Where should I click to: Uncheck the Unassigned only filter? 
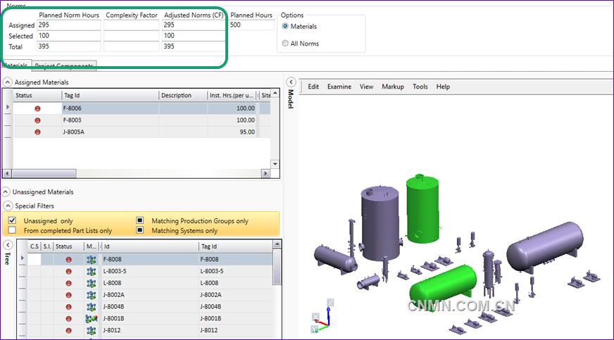pyautogui.click(x=12, y=220)
